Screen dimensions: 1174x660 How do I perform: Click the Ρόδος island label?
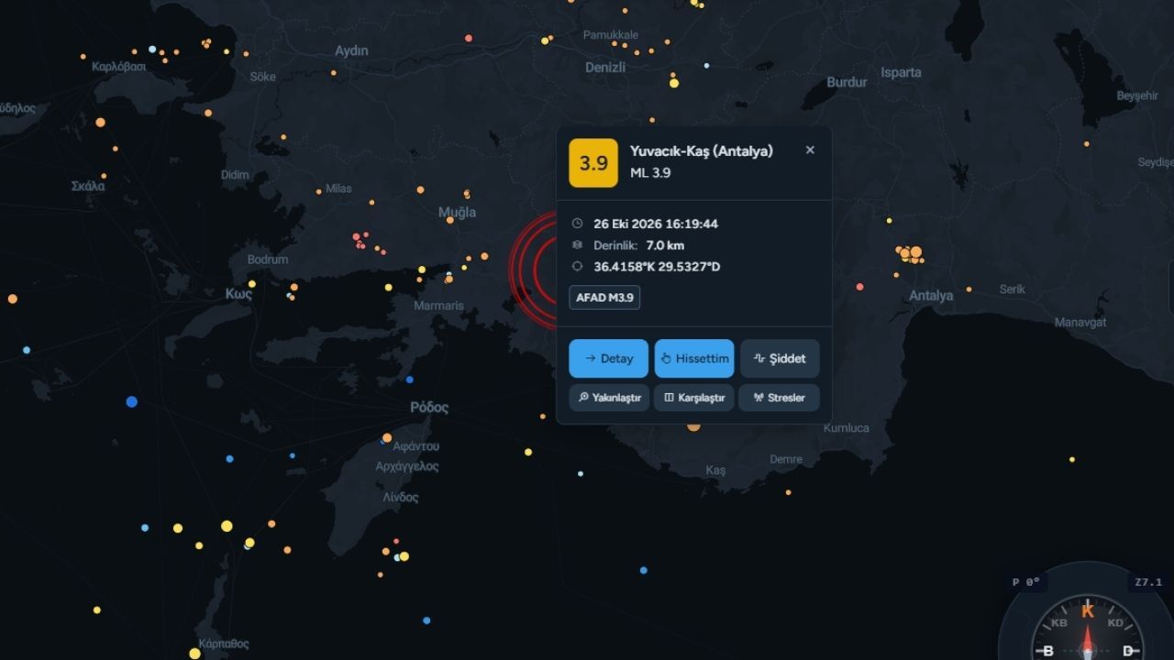pyautogui.click(x=429, y=407)
